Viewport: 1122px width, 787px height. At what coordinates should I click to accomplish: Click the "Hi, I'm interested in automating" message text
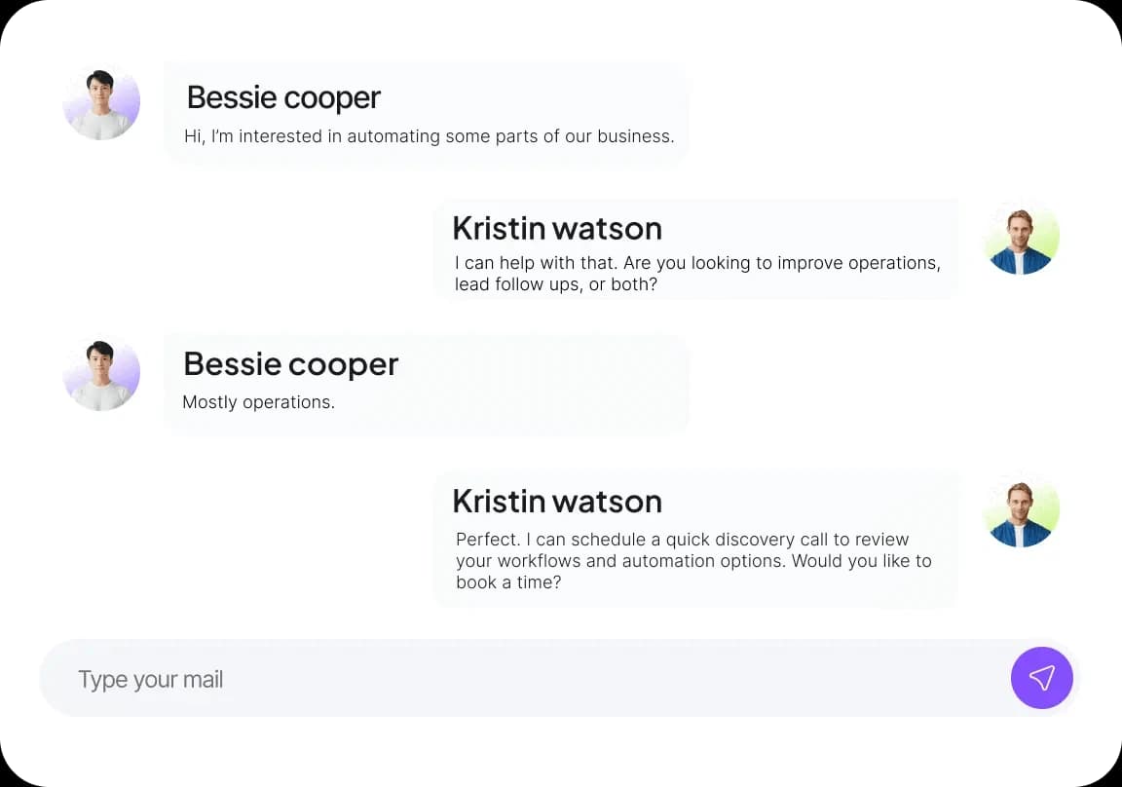[429, 136]
